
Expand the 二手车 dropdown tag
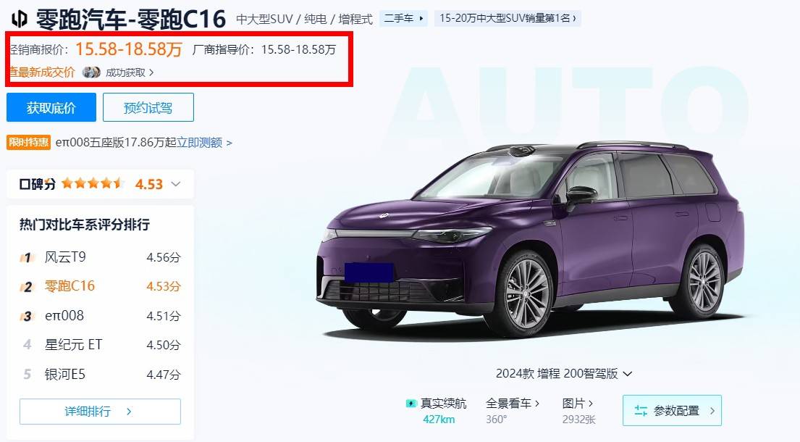tap(403, 18)
